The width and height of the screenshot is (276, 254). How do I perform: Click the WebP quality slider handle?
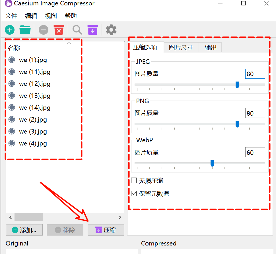click(212, 163)
